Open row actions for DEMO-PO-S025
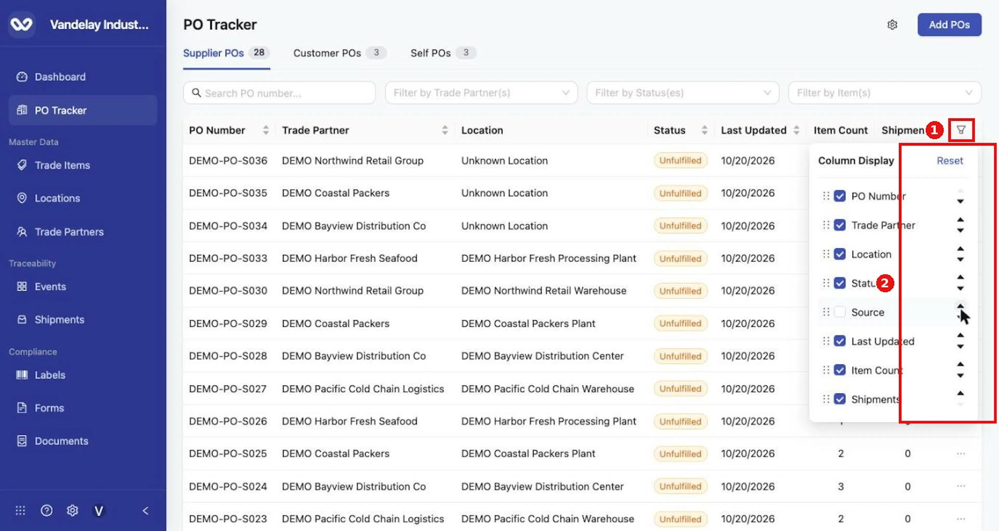The width and height of the screenshot is (999, 531). point(960,454)
